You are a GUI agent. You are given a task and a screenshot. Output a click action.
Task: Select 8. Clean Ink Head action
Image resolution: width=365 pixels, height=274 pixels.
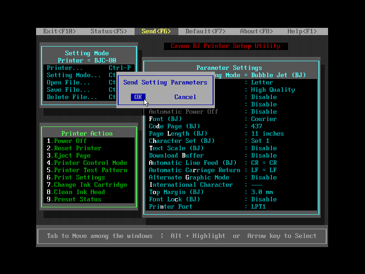click(x=89, y=192)
